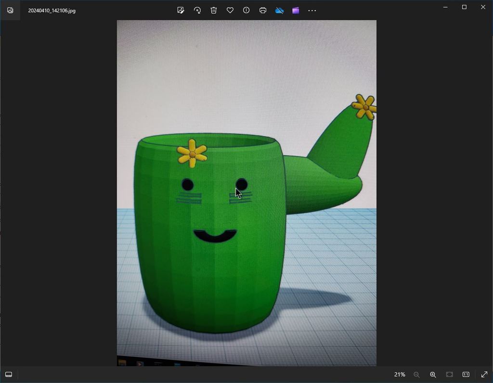Expand the three-dot See more menu
The width and height of the screenshot is (493, 383).
tap(312, 10)
